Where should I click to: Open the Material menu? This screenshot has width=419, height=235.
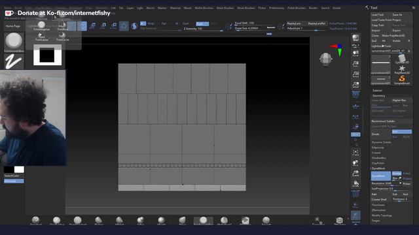(175, 8)
